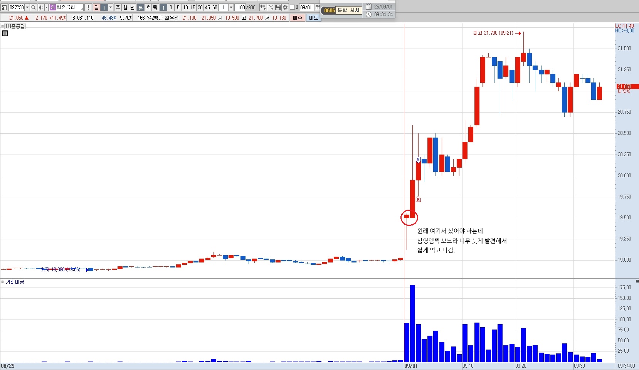Click the stock search magnifier icon
Viewport: 639px width, 370px height.
click(34, 7)
